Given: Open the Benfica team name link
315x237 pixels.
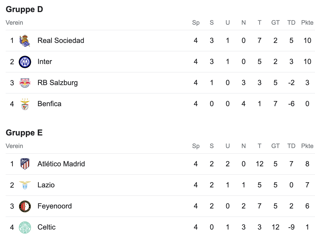Looking at the screenshot, I should coord(49,104).
